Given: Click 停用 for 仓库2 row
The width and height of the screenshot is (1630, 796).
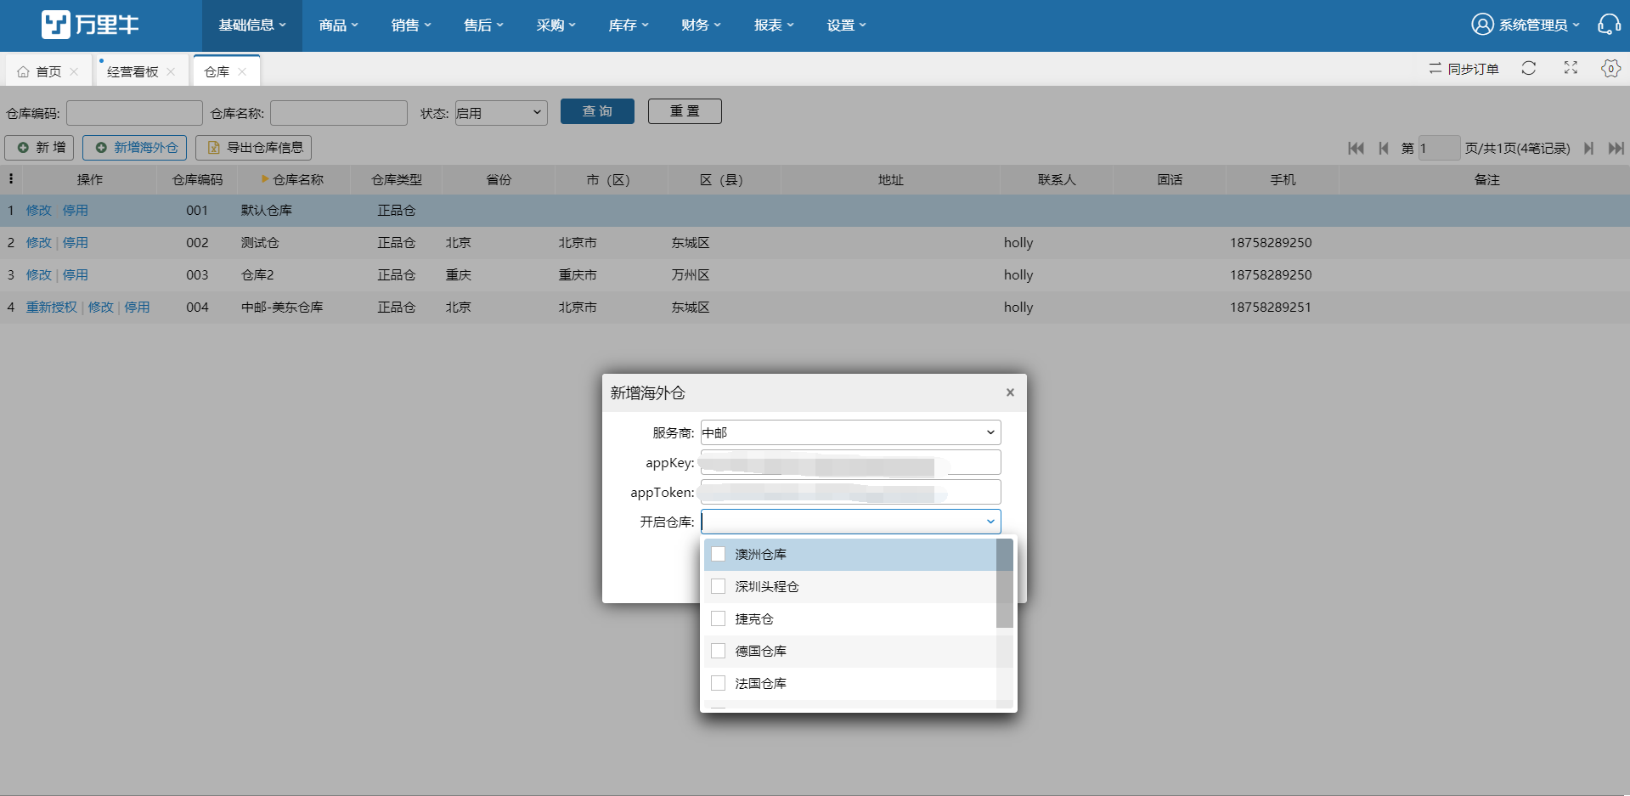Looking at the screenshot, I should 76,275.
